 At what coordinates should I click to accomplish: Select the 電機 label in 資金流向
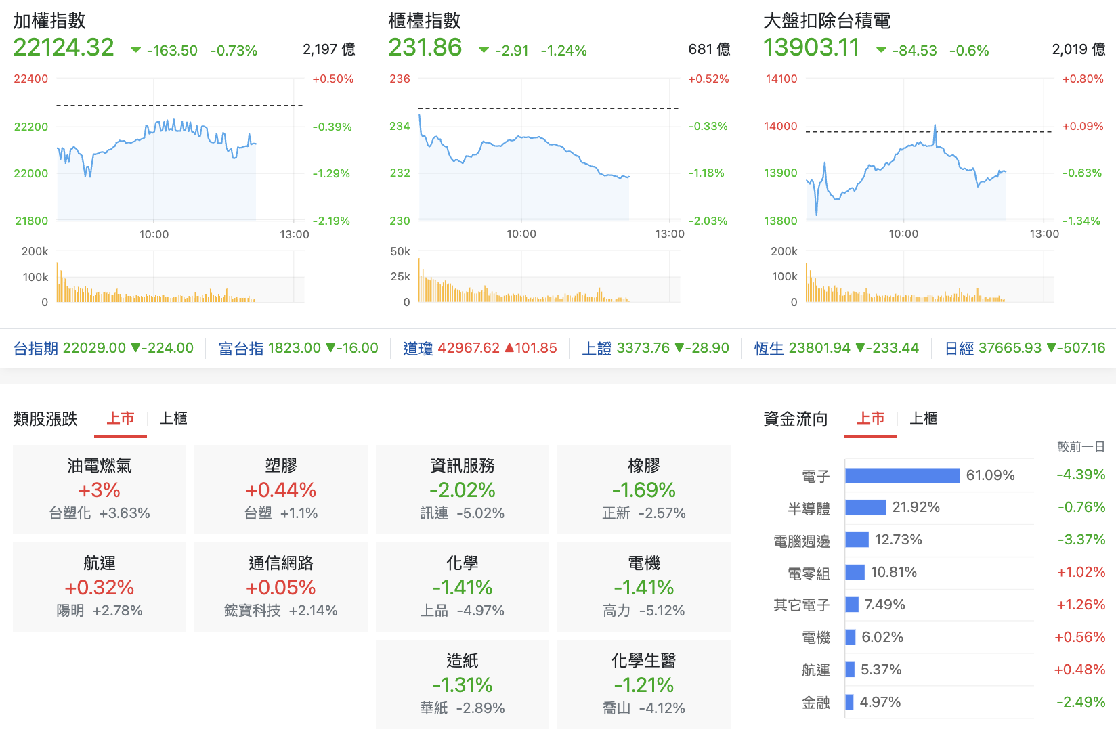click(816, 637)
